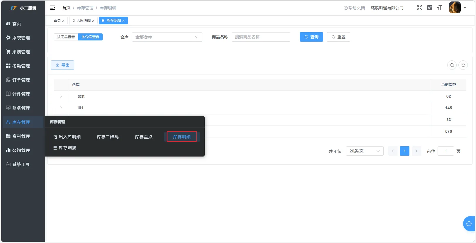Click the font size icon
The width and height of the screenshot is (476, 243).
[x=439, y=8]
